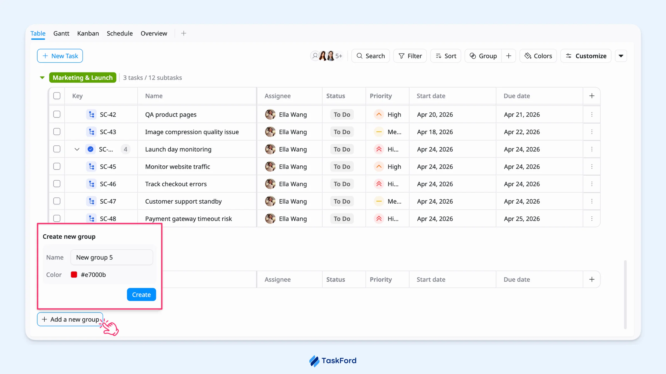Check the box for SC-47
Image resolution: width=666 pixels, height=374 pixels.
coord(57,201)
